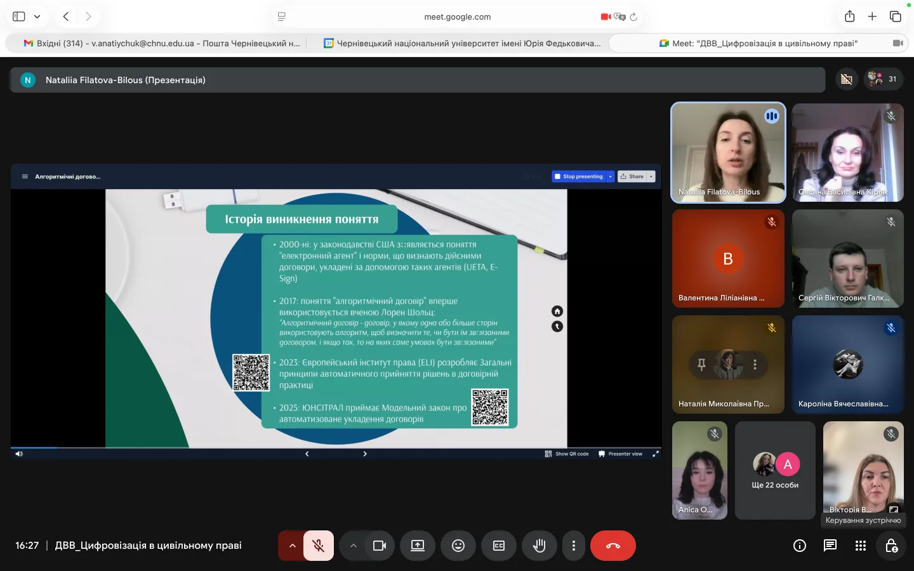Image resolution: width=914 pixels, height=571 pixels.
Task: Click the Stop presenting button
Action: point(579,176)
